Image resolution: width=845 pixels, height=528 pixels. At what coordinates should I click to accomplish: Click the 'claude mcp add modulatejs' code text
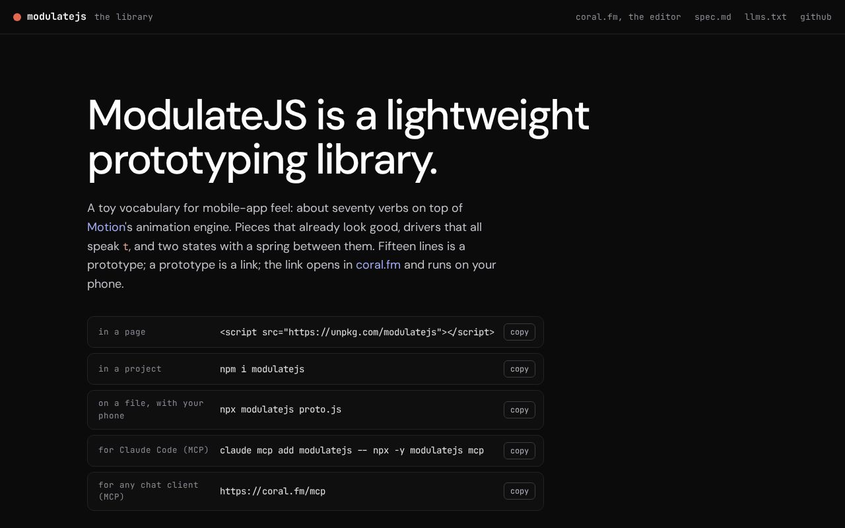pyautogui.click(x=352, y=450)
